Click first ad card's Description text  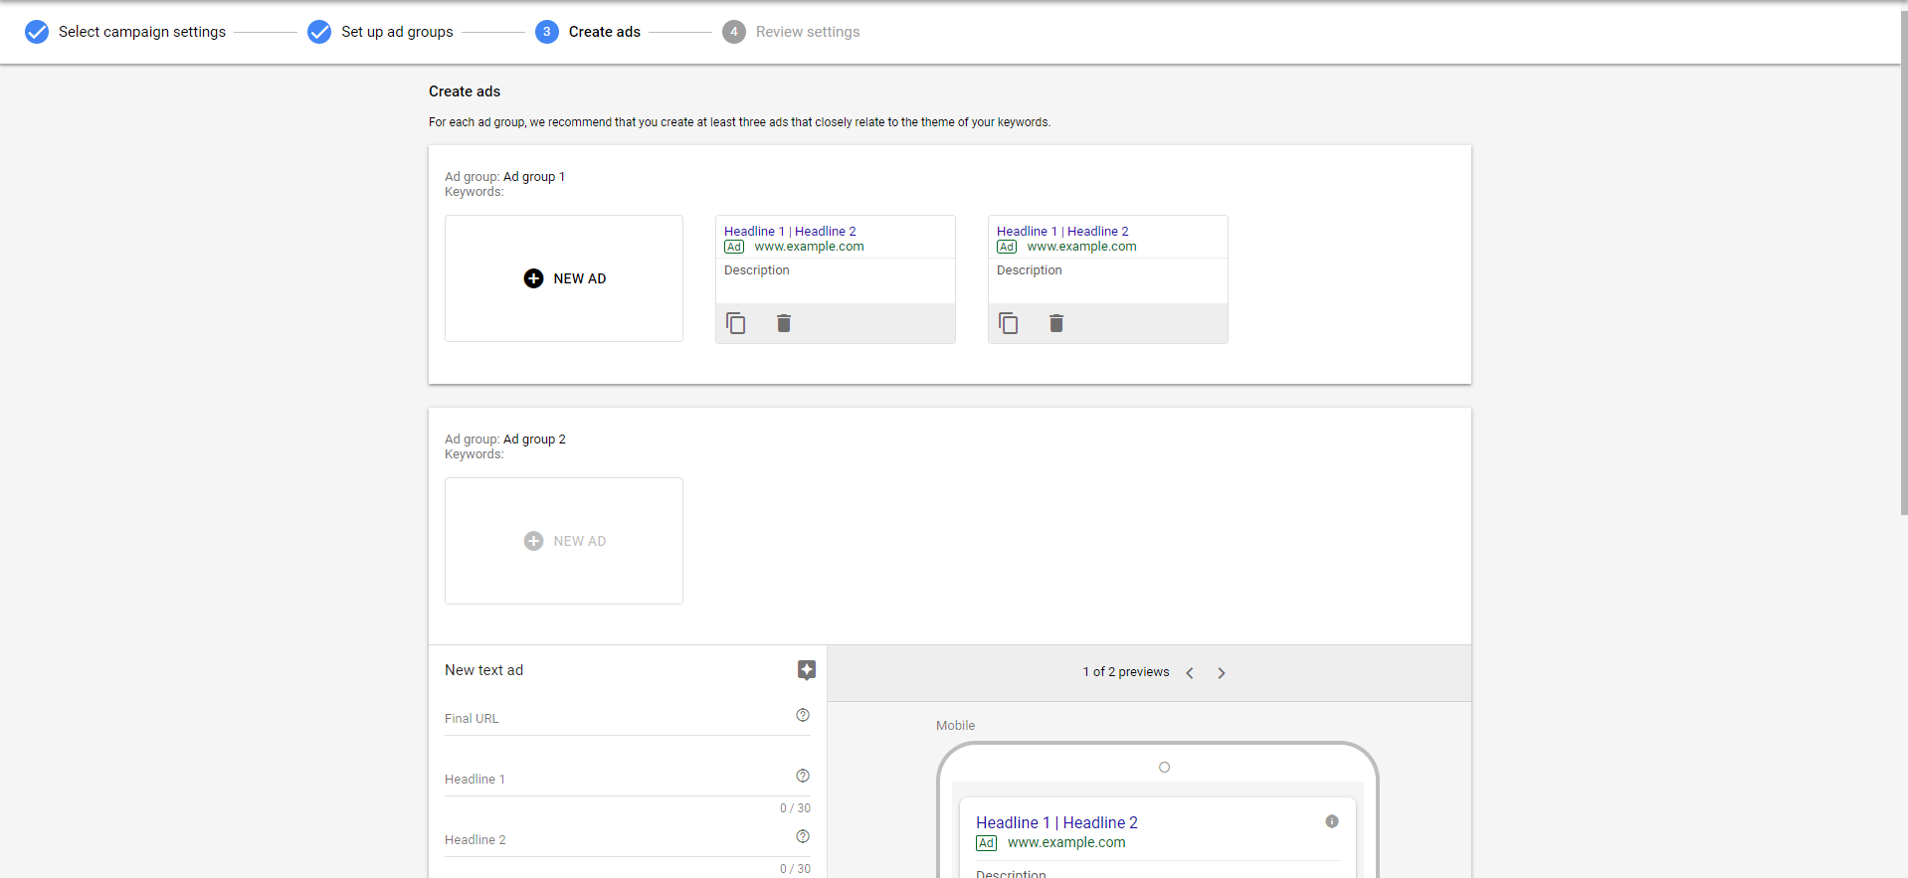[x=757, y=270]
